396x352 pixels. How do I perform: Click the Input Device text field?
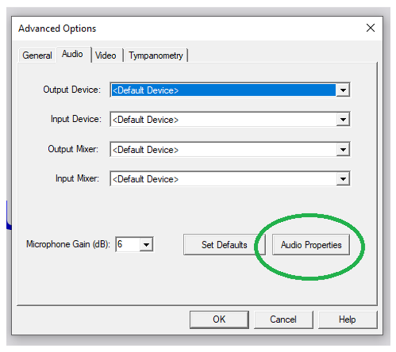(x=223, y=120)
